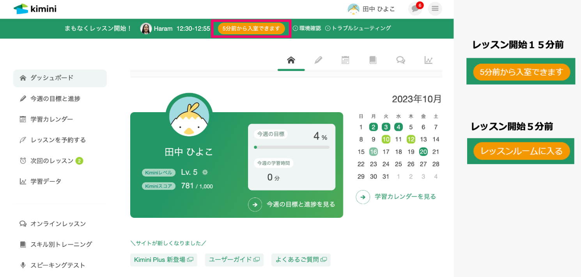Viewport: 581px width, 277px height.
Task: Open the よくあるご質問 link
Action: click(301, 260)
